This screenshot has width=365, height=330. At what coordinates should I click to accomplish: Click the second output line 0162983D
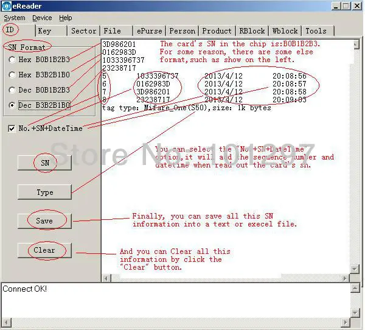119,52
